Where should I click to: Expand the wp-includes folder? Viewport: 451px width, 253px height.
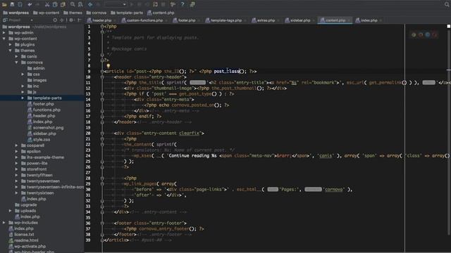[x=4, y=223]
